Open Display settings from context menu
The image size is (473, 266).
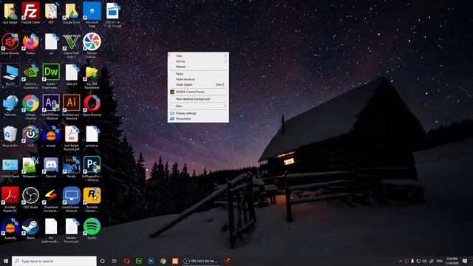(x=198, y=113)
